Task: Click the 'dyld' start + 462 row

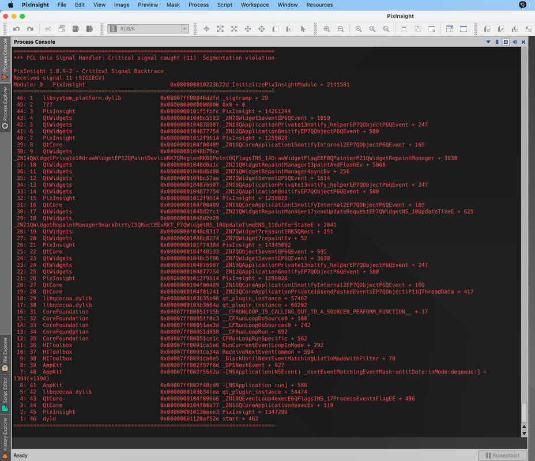Action: 139,419
